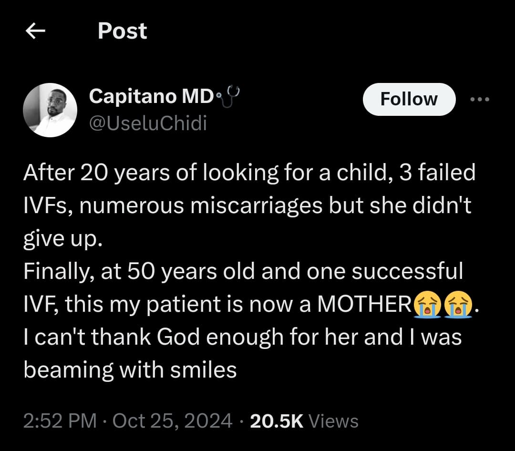Tap the back arrow icon
Screen dimensions: 515x451
pyautogui.click(x=35, y=31)
